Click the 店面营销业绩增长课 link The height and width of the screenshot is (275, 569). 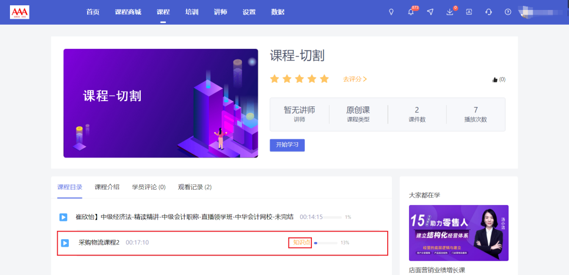click(437, 270)
